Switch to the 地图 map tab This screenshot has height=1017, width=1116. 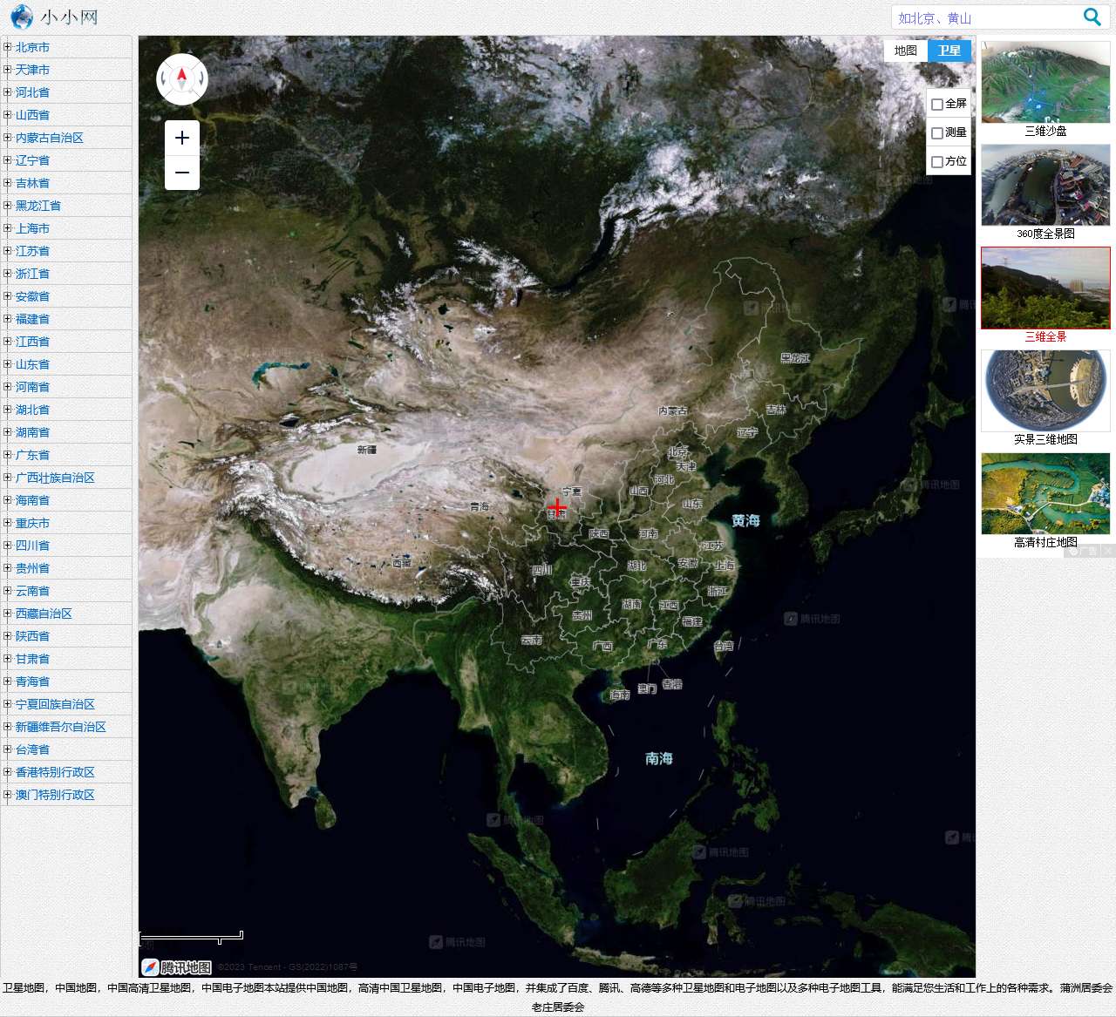(906, 51)
